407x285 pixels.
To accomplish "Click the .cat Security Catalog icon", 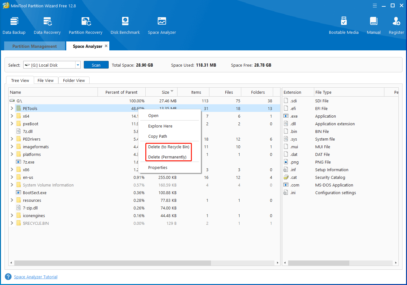I will click(x=286, y=177).
